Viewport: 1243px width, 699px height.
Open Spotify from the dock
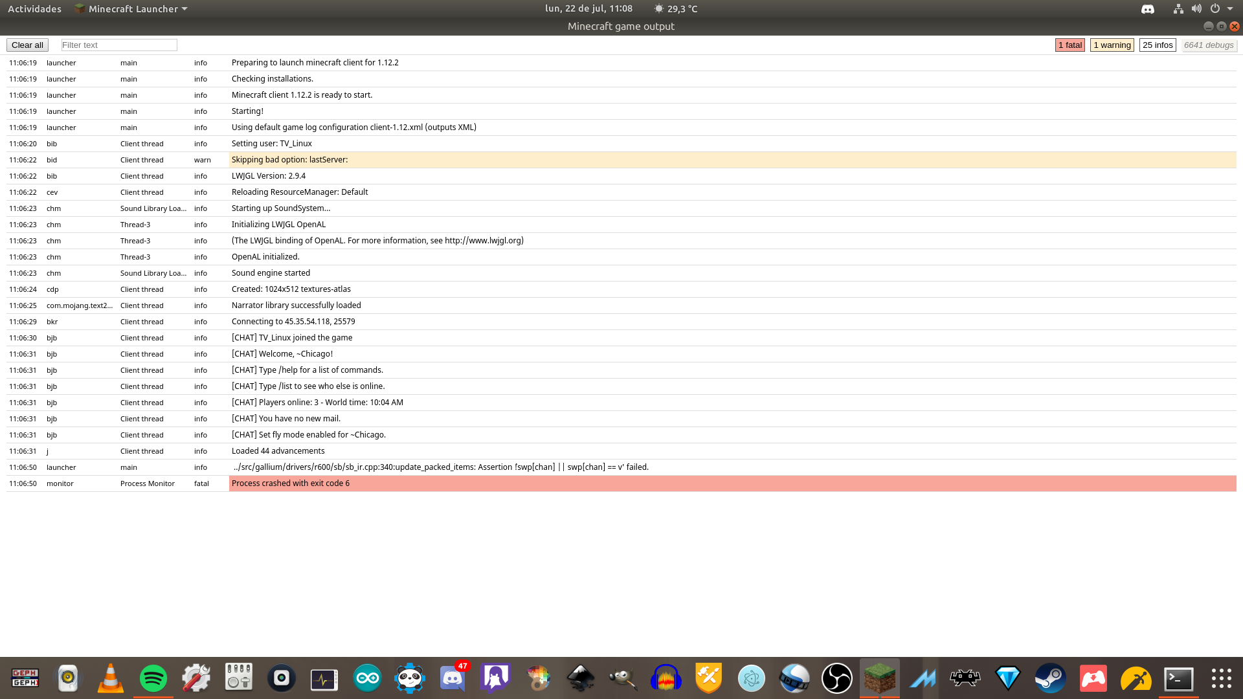click(153, 678)
